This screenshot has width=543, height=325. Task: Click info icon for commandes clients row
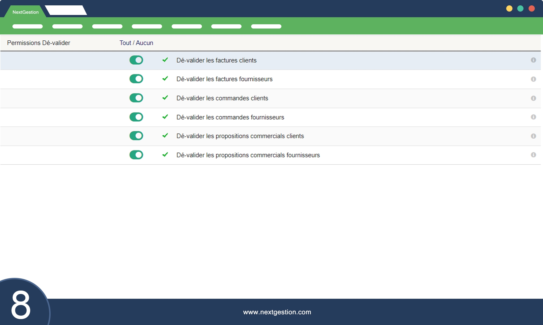[533, 98]
